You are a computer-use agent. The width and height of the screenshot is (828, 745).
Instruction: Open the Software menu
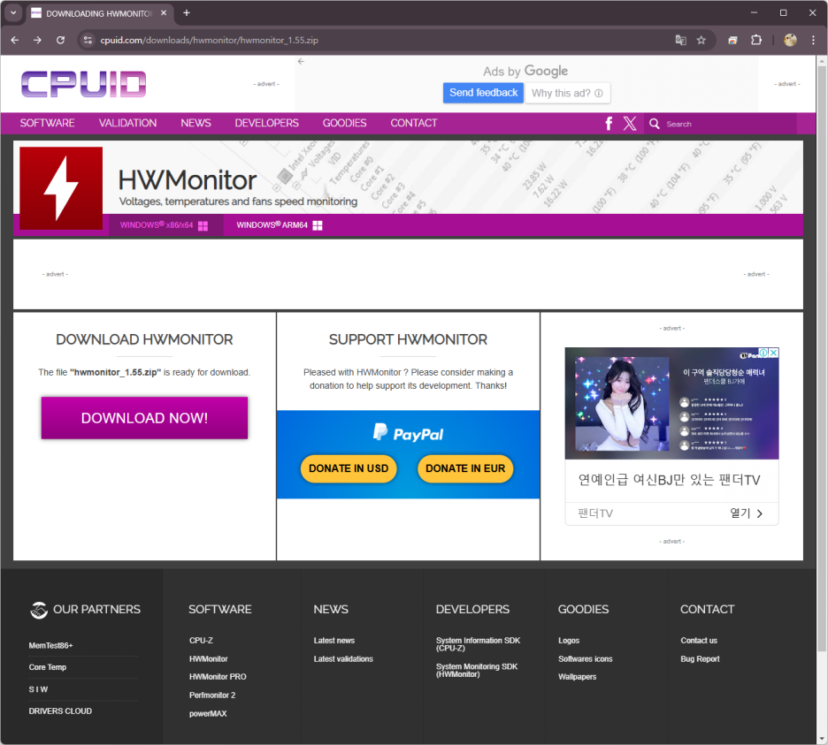coord(47,123)
